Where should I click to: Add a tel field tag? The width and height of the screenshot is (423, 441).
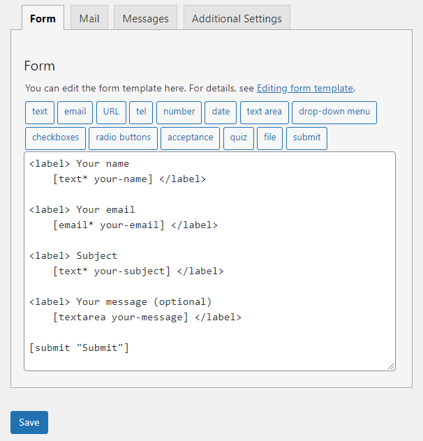click(141, 112)
